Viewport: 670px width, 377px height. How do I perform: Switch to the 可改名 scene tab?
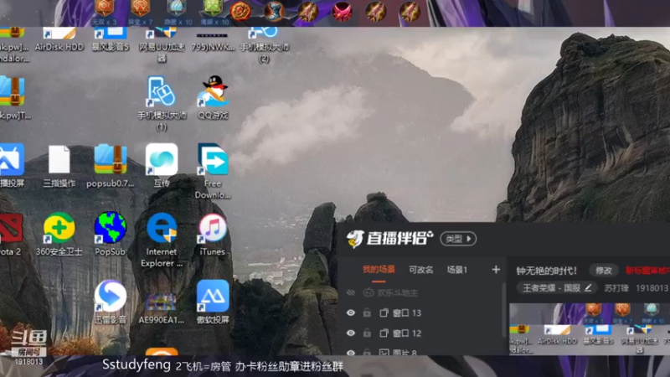pyautogui.click(x=421, y=270)
